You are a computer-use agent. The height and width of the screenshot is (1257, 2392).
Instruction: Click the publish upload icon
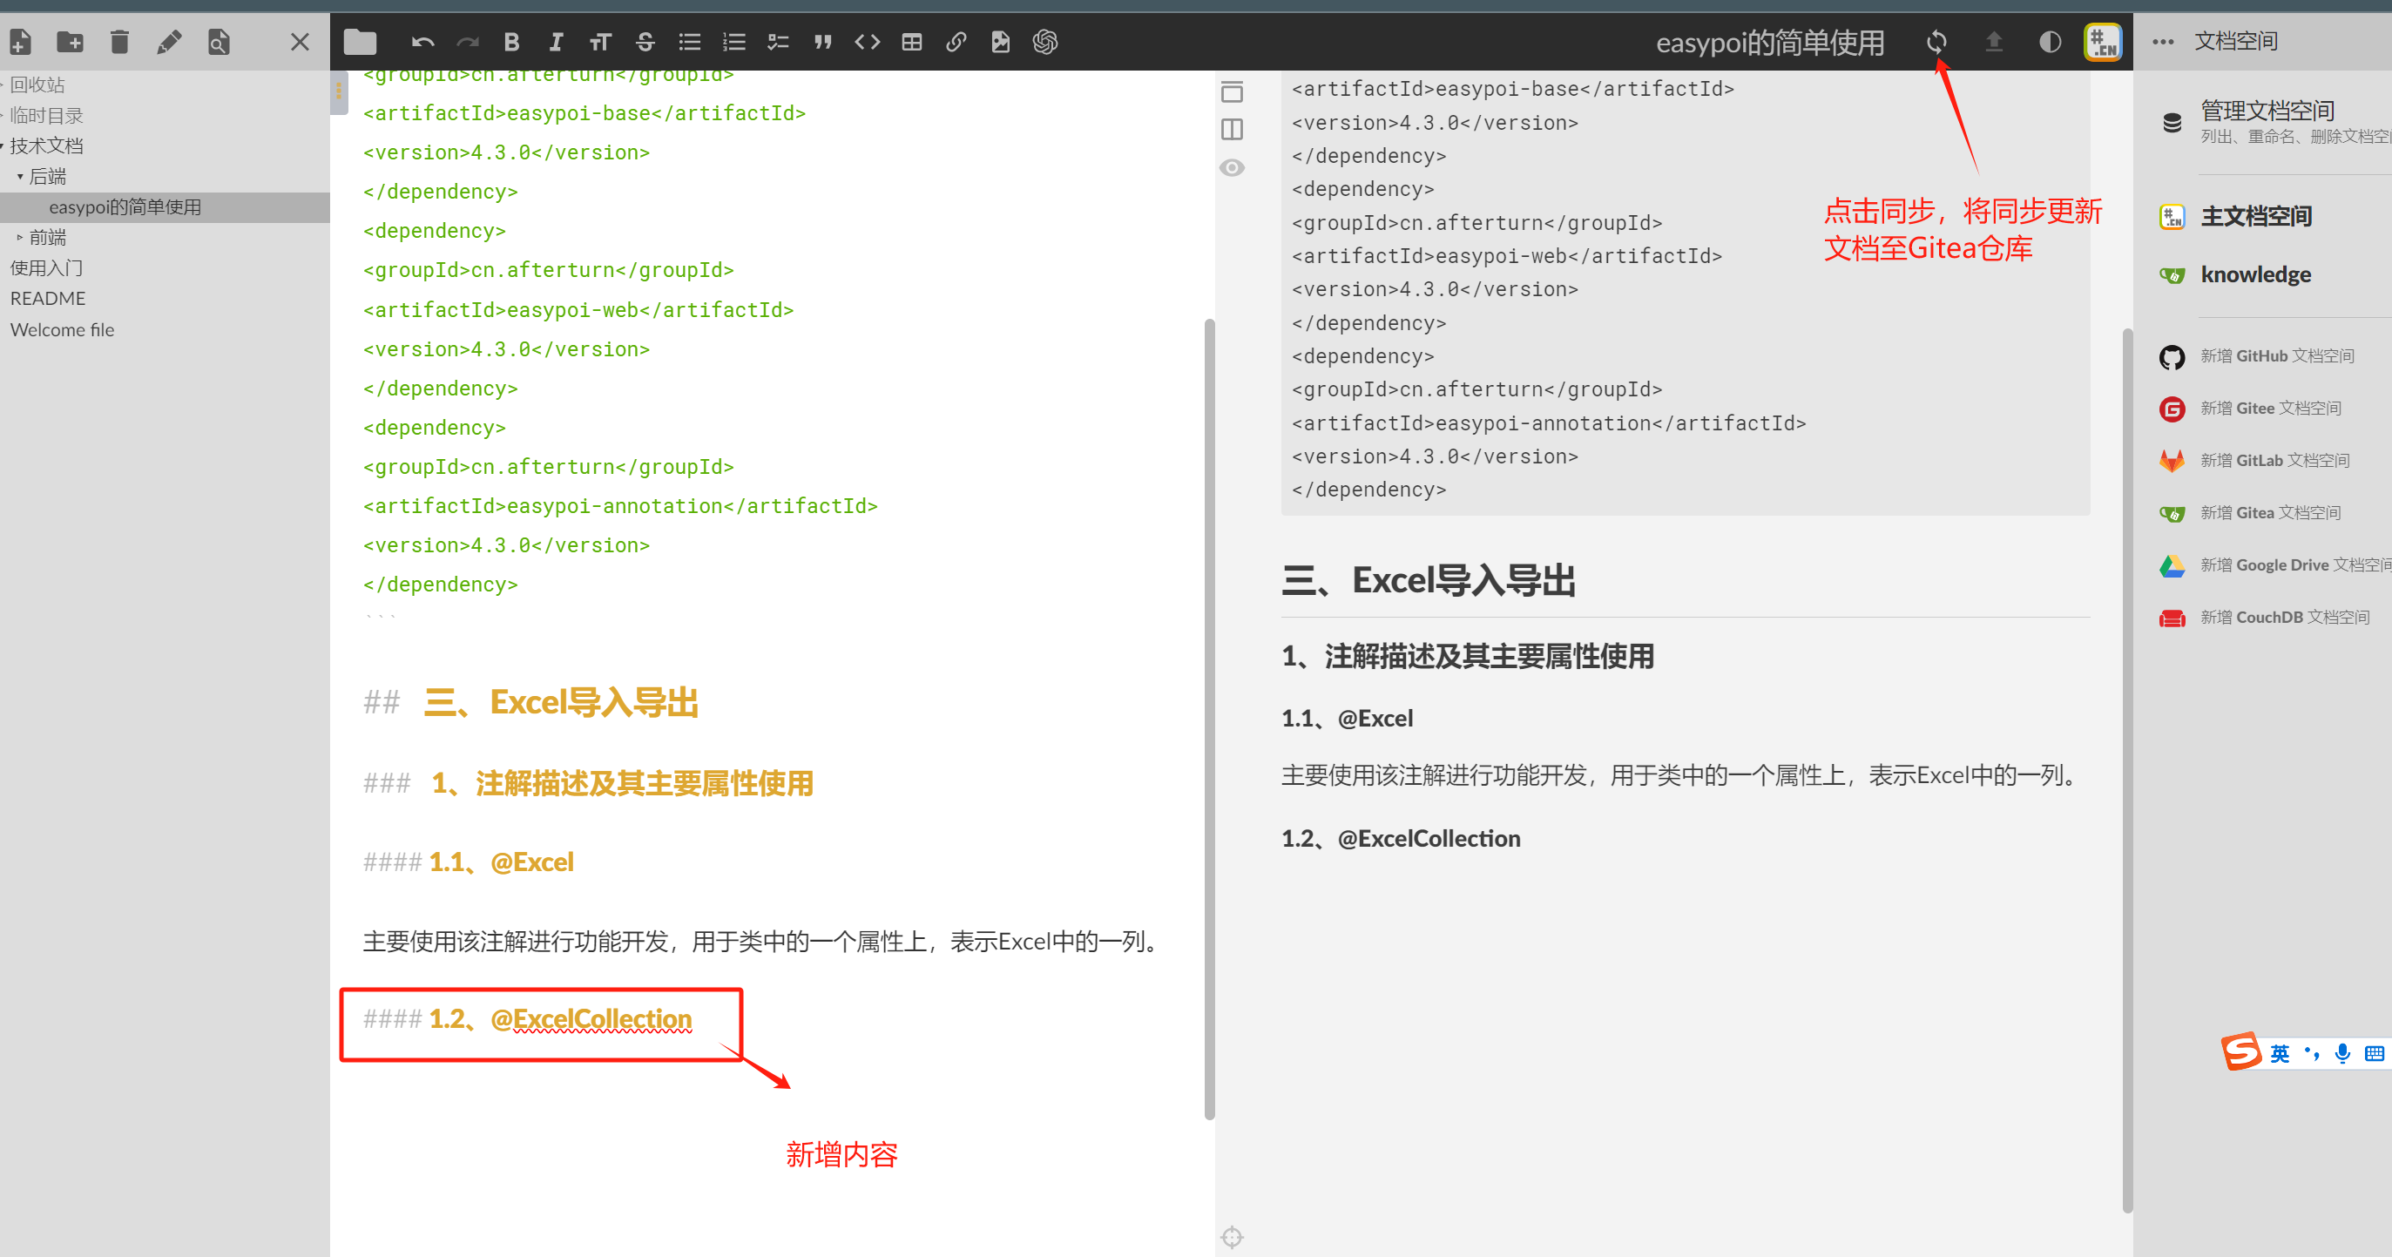click(x=1993, y=42)
